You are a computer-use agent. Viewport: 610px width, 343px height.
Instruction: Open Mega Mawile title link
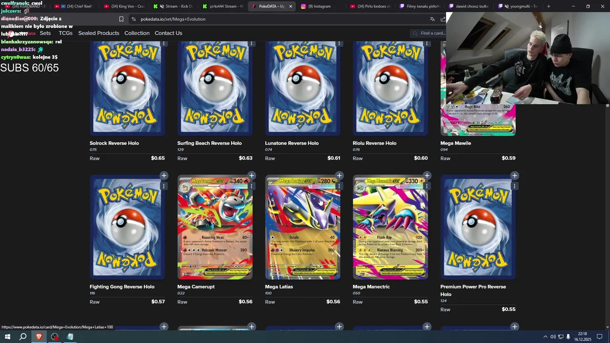point(456,143)
